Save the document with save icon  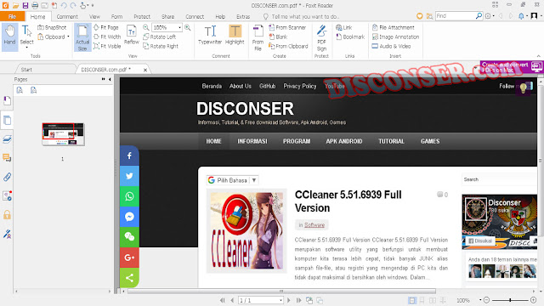coord(25,6)
